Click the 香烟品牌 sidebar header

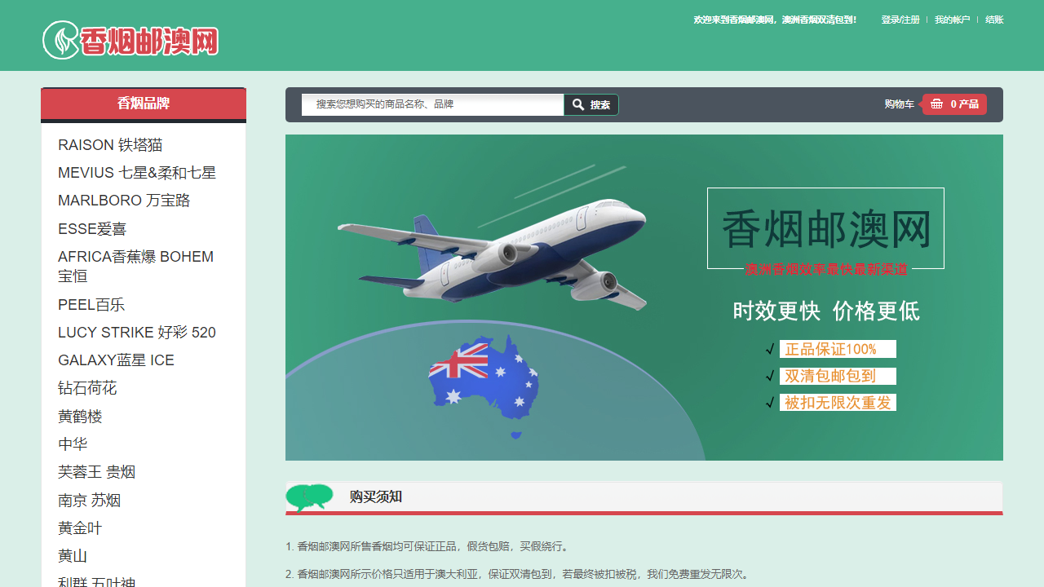click(144, 104)
